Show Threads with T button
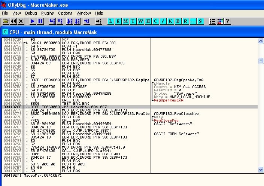Screen dimensions: 264x186 [x=133, y=21]
